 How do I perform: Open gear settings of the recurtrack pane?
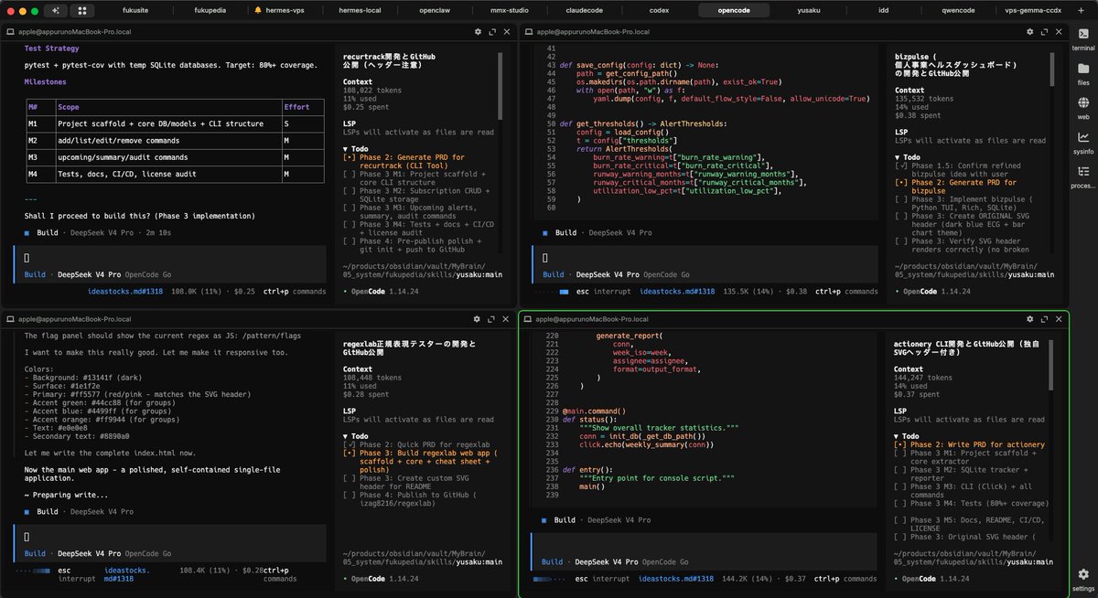(x=478, y=31)
